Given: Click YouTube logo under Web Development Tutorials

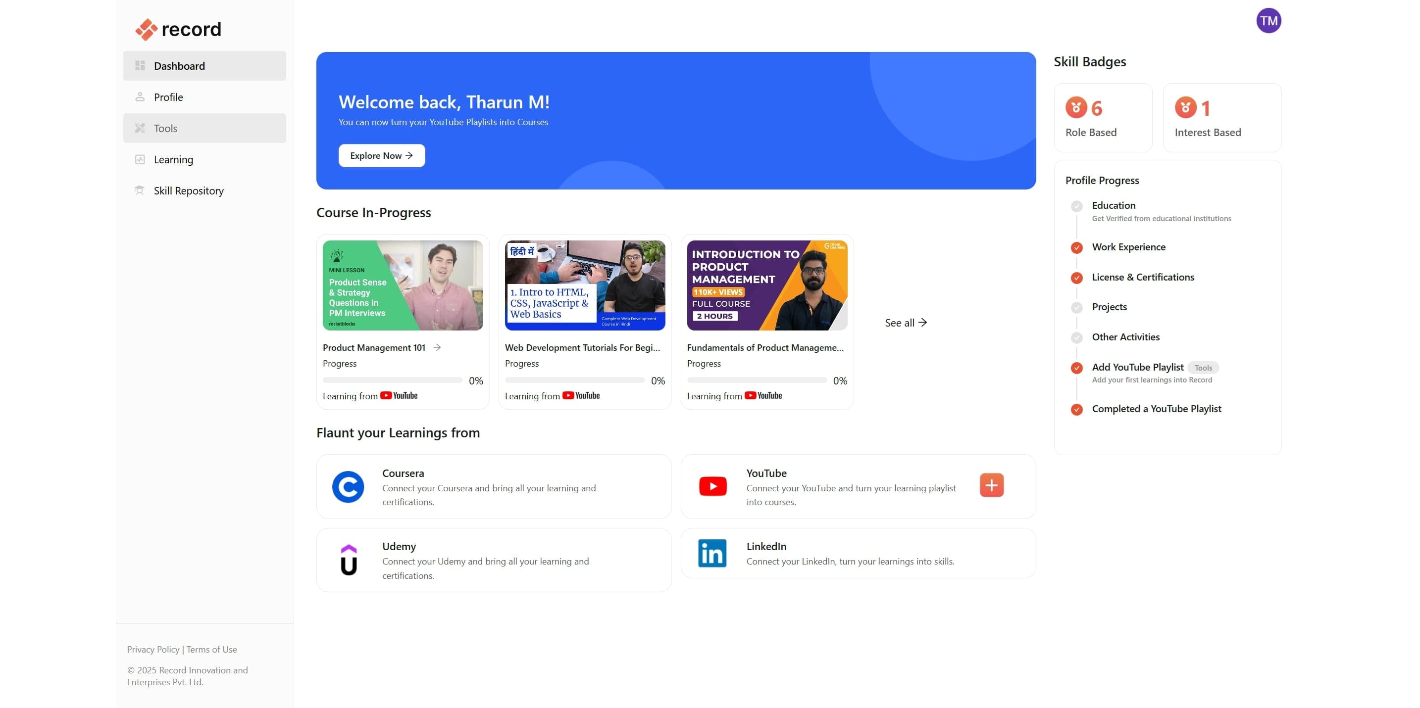Looking at the screenshot, I should (581, 396).
